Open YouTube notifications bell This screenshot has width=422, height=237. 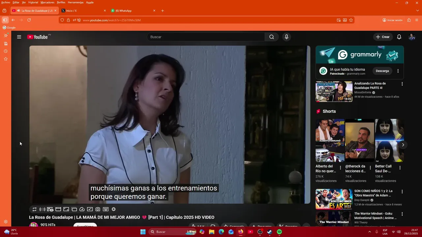[399, 37]
